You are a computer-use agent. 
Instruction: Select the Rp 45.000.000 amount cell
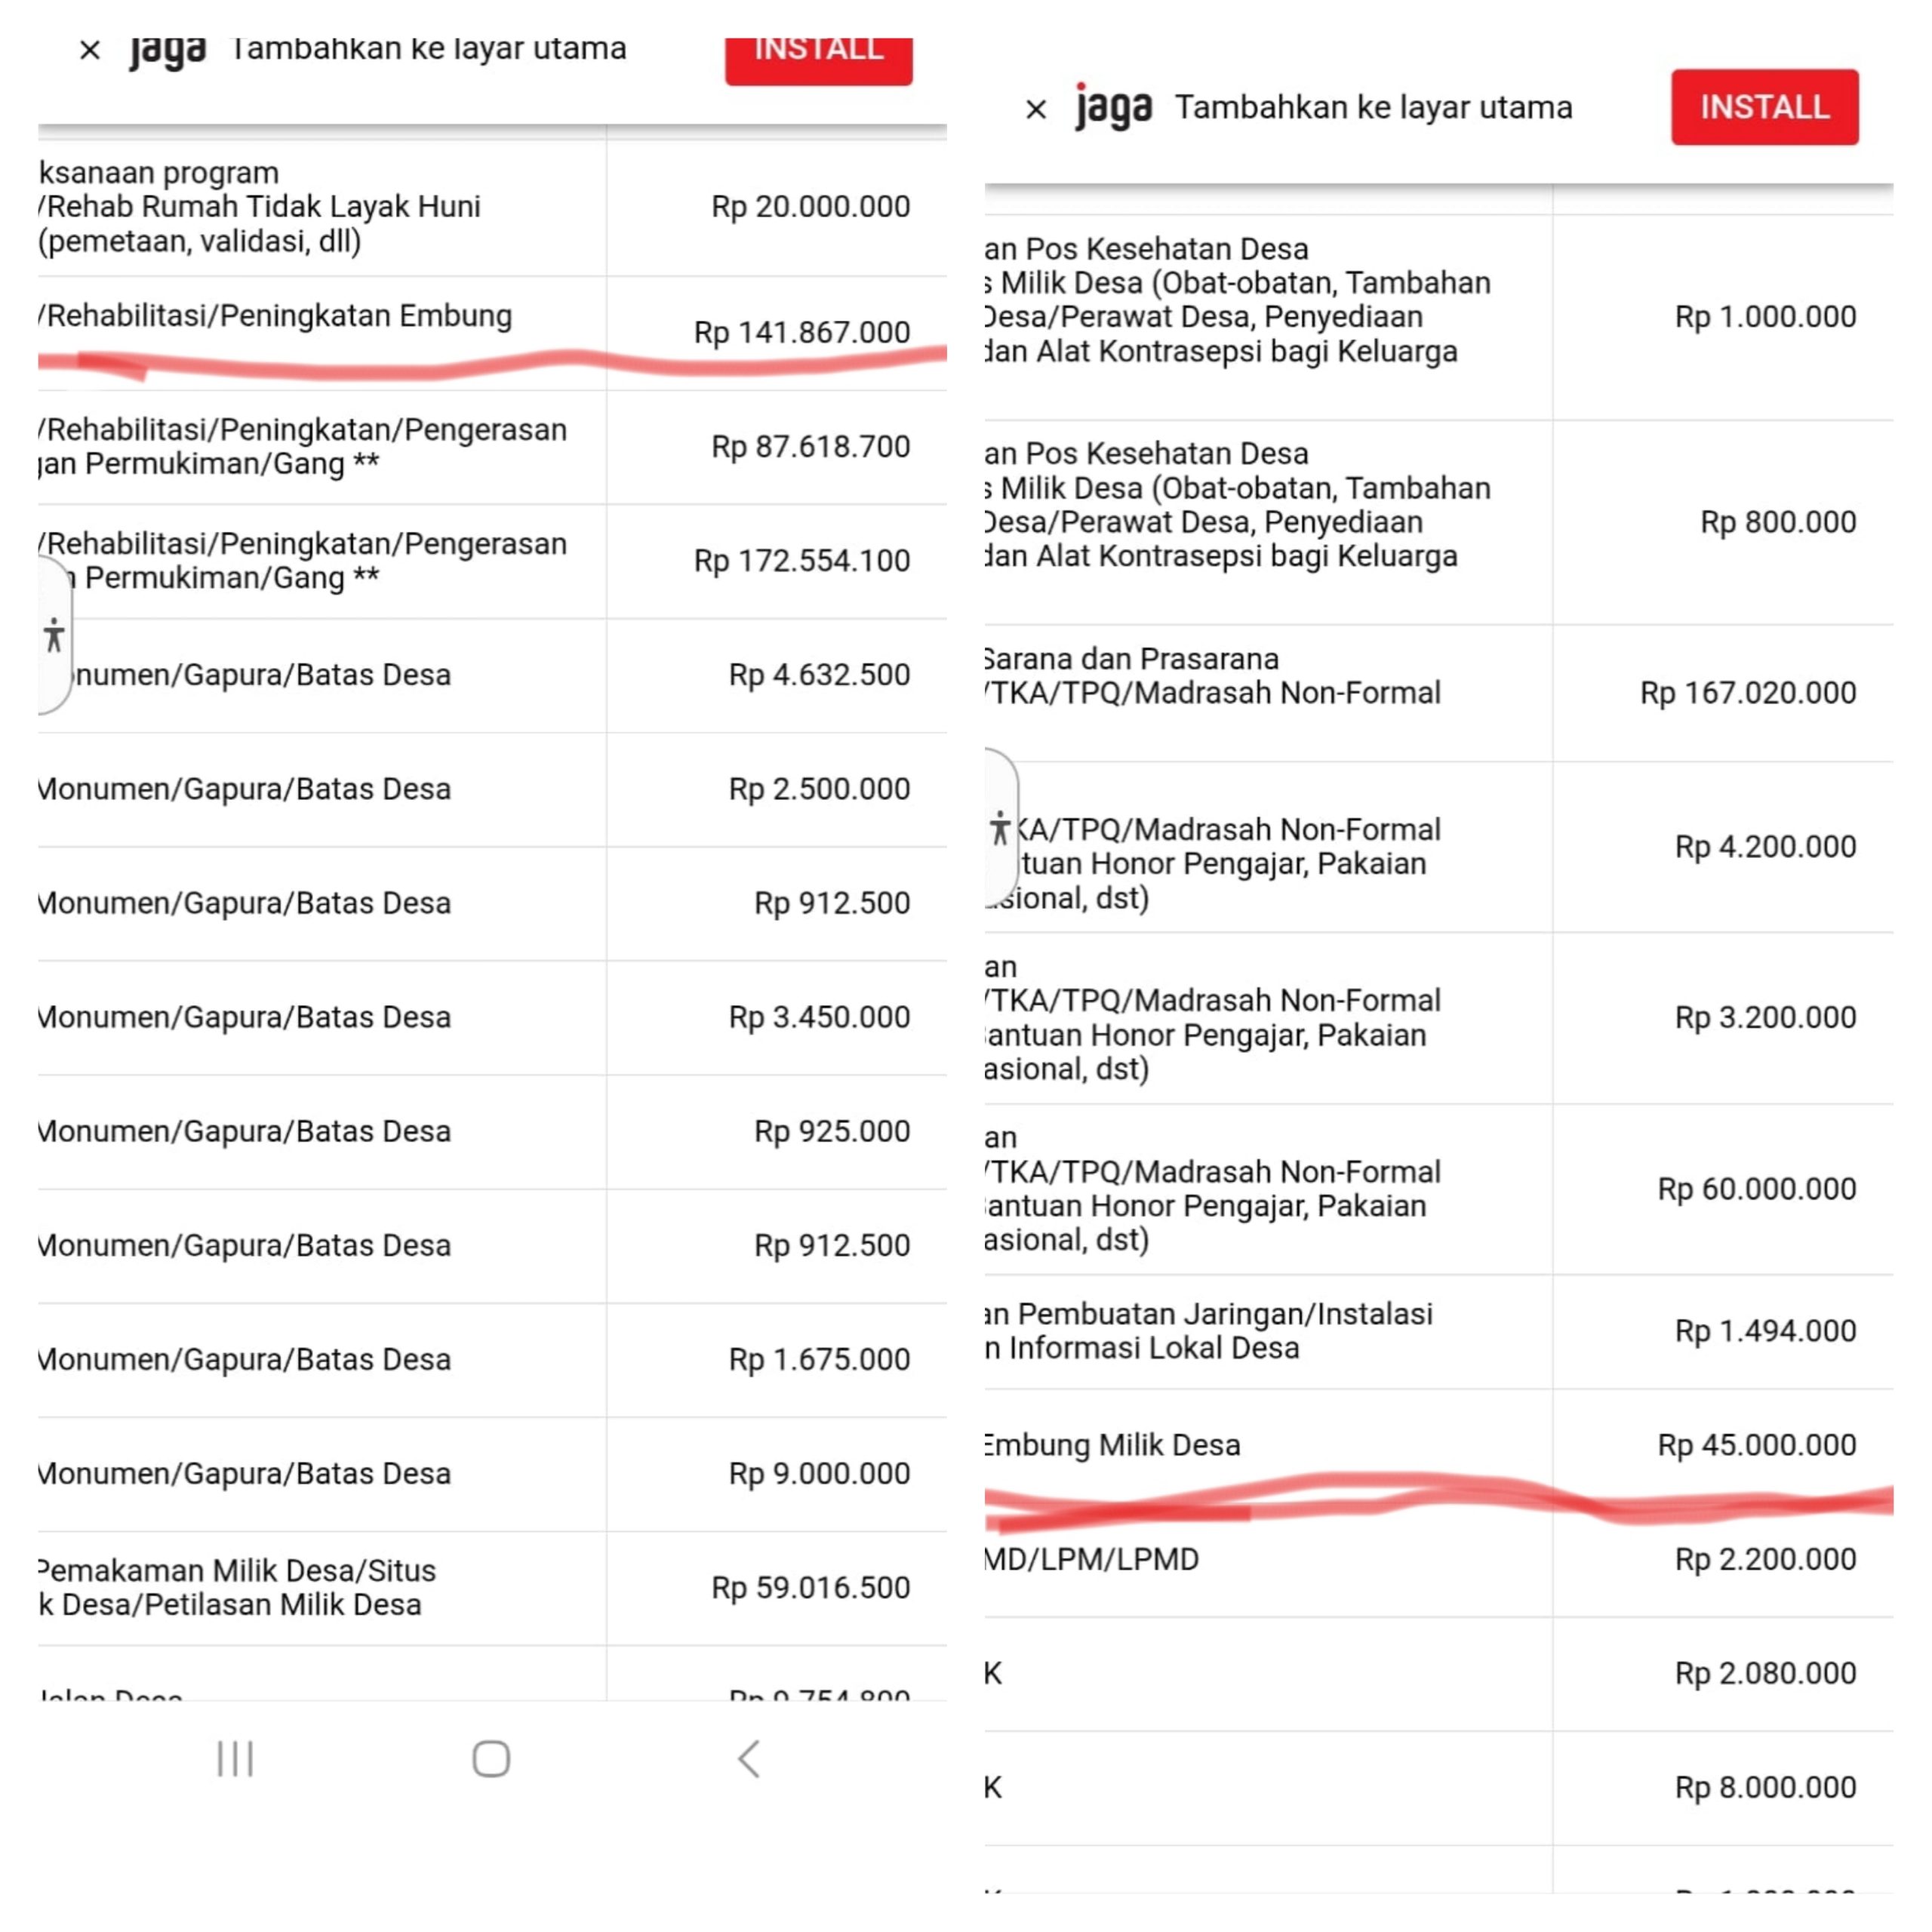click(1756, 1445)
